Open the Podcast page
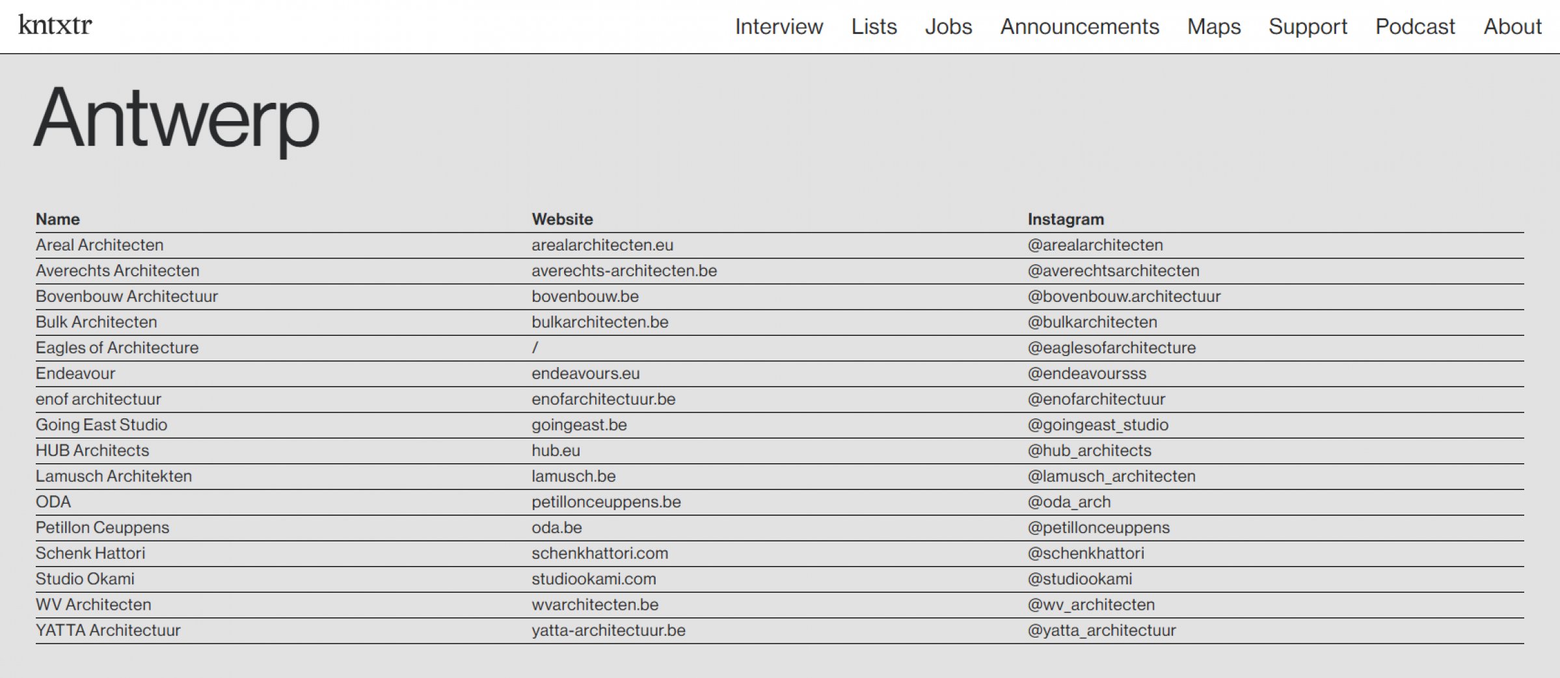Screen dimensions: 1560x678 pyautogui.click(x=1415, y=27)
